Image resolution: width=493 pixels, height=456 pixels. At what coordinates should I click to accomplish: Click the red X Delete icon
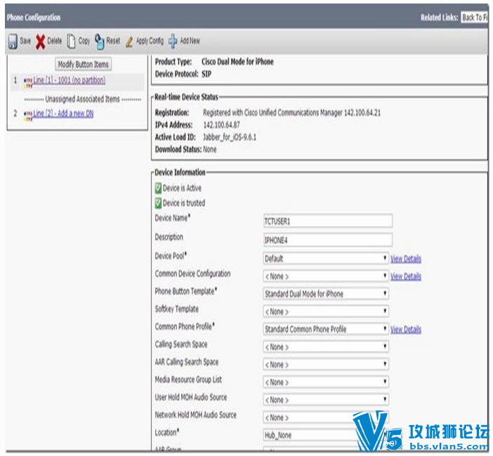coord(40,42)
